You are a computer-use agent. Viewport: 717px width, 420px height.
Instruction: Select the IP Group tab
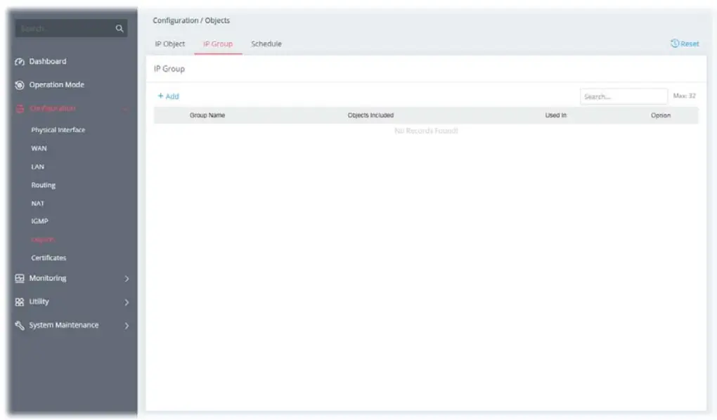[218, 44]
